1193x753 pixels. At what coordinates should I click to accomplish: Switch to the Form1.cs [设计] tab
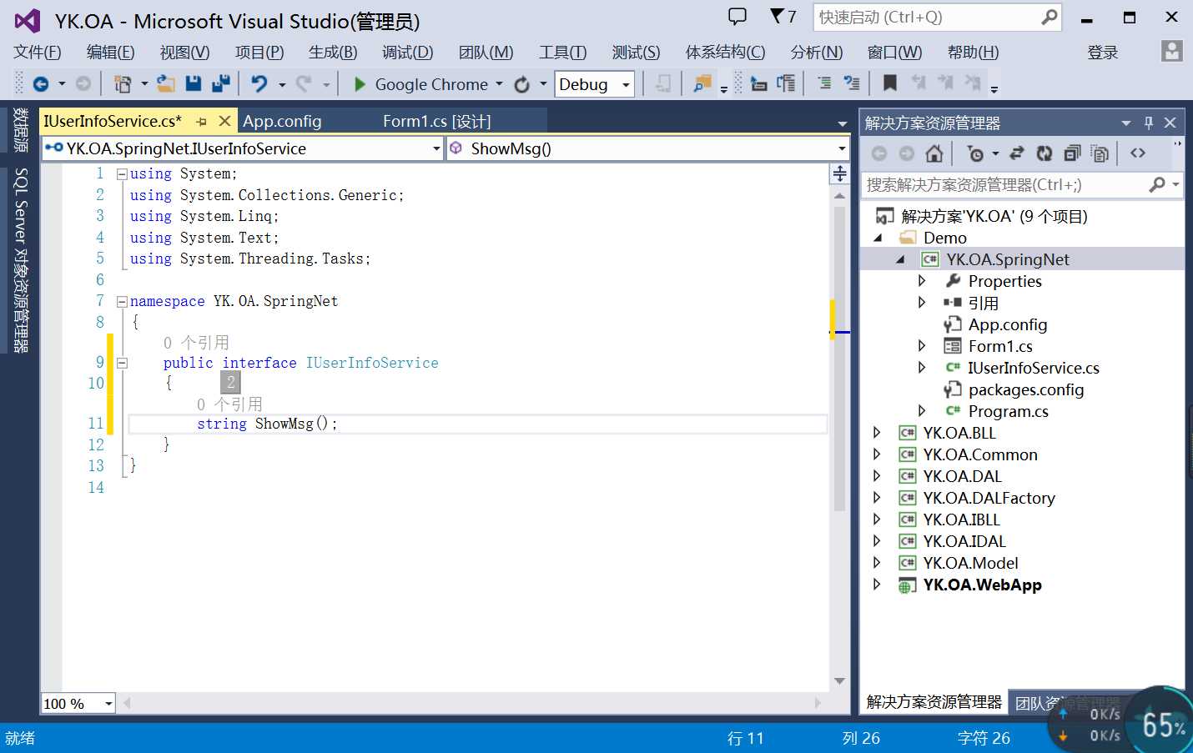tap(437, 122)
